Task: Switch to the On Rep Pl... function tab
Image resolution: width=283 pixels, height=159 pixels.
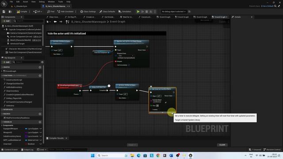Action: [x=71, y=17]
